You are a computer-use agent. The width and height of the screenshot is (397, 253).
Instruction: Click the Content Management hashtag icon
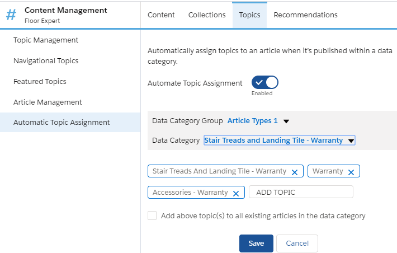click(x=11, y=15)
